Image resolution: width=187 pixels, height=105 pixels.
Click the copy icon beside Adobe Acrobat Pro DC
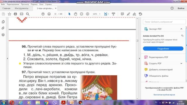pos(182,36)
